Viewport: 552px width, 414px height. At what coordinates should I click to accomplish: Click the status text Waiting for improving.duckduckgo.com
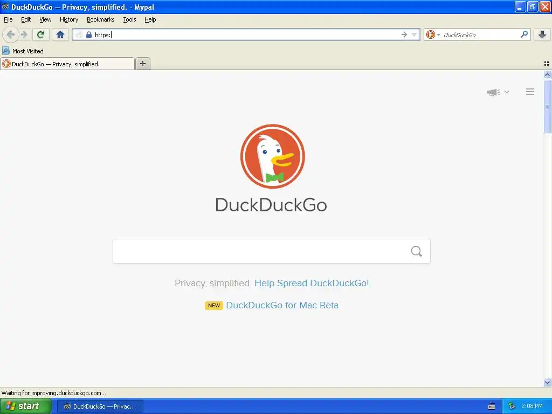point(53,393)
